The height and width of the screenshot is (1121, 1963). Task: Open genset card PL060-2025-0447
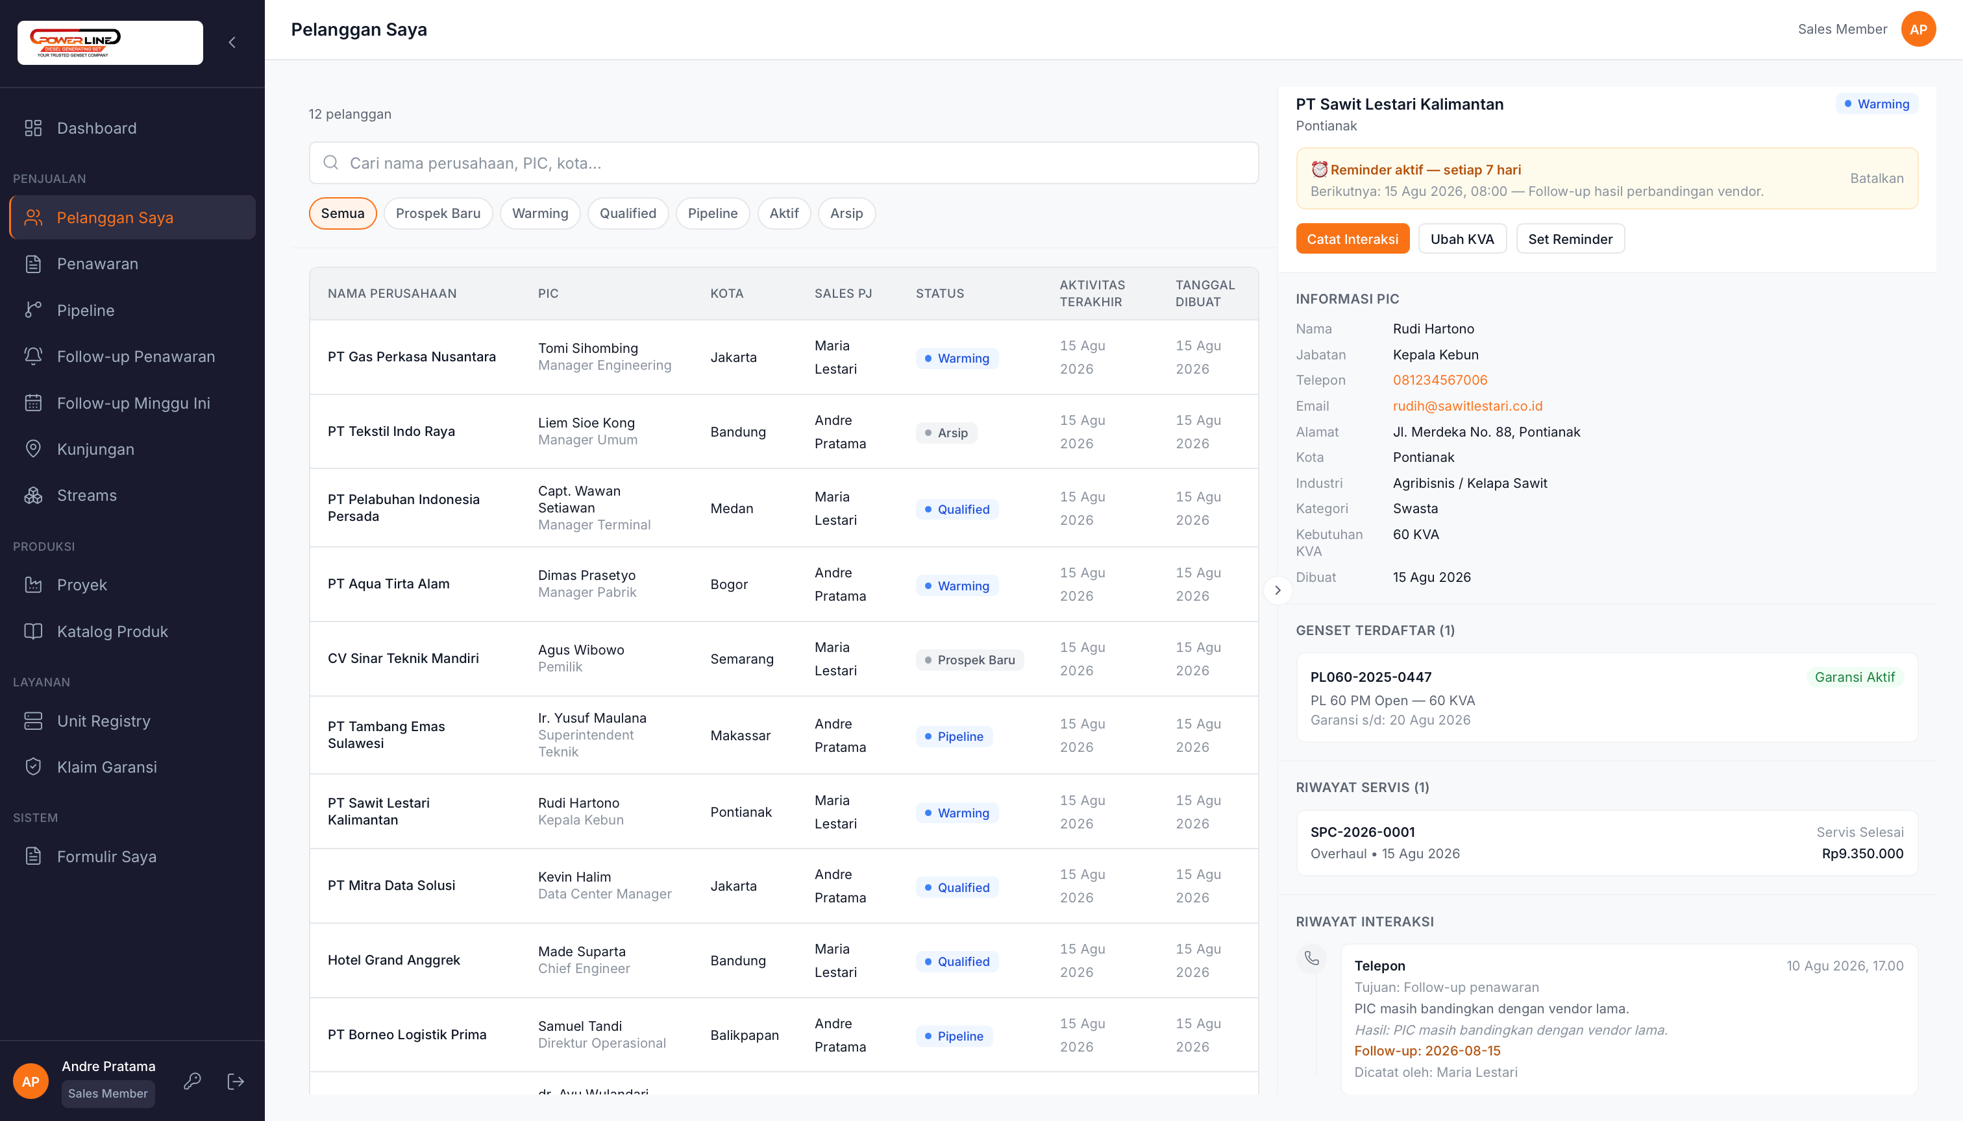click(x=1607, y=697)
